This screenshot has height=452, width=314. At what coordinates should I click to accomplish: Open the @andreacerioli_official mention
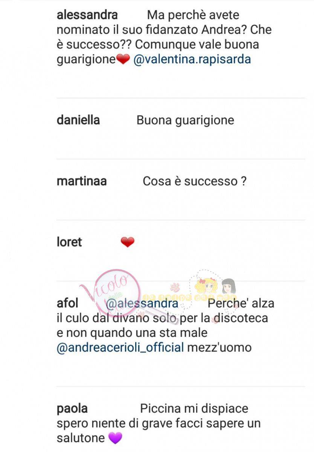[120, 347]
